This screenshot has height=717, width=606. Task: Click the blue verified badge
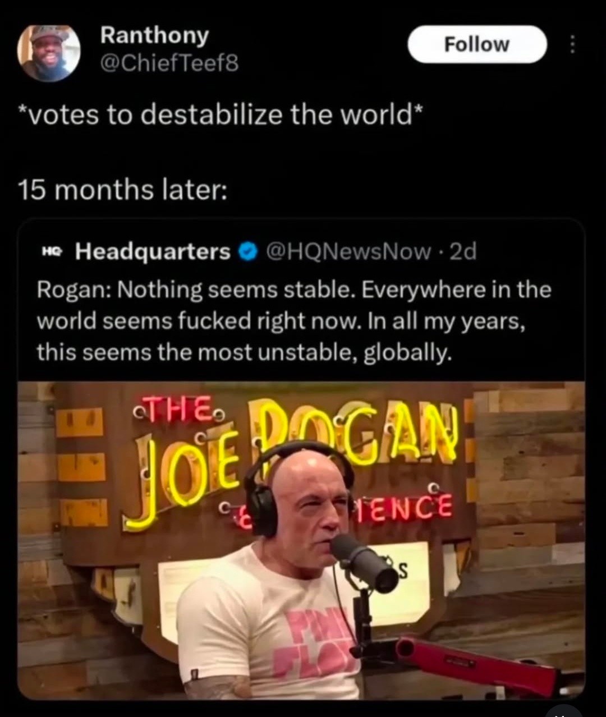coord(247,252)
